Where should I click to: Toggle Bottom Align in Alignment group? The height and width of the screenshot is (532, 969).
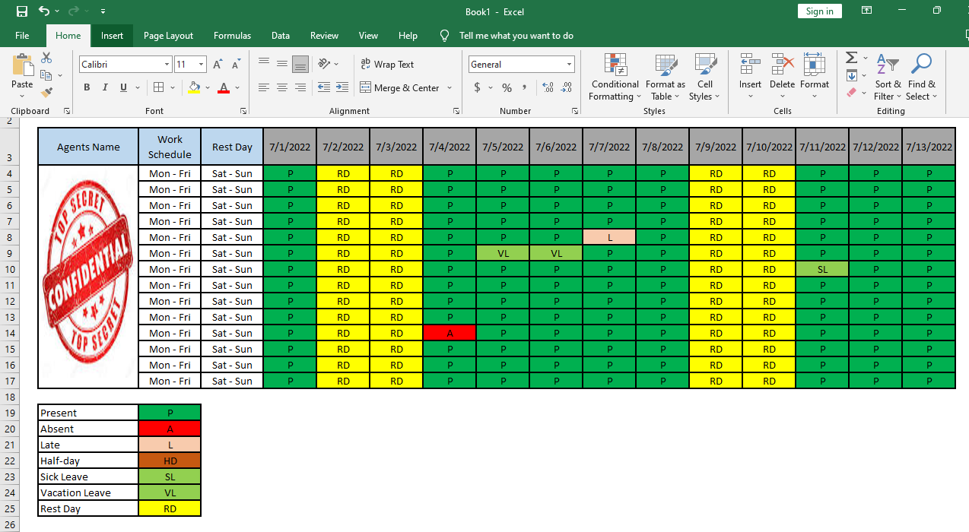[x=300, y=64]
